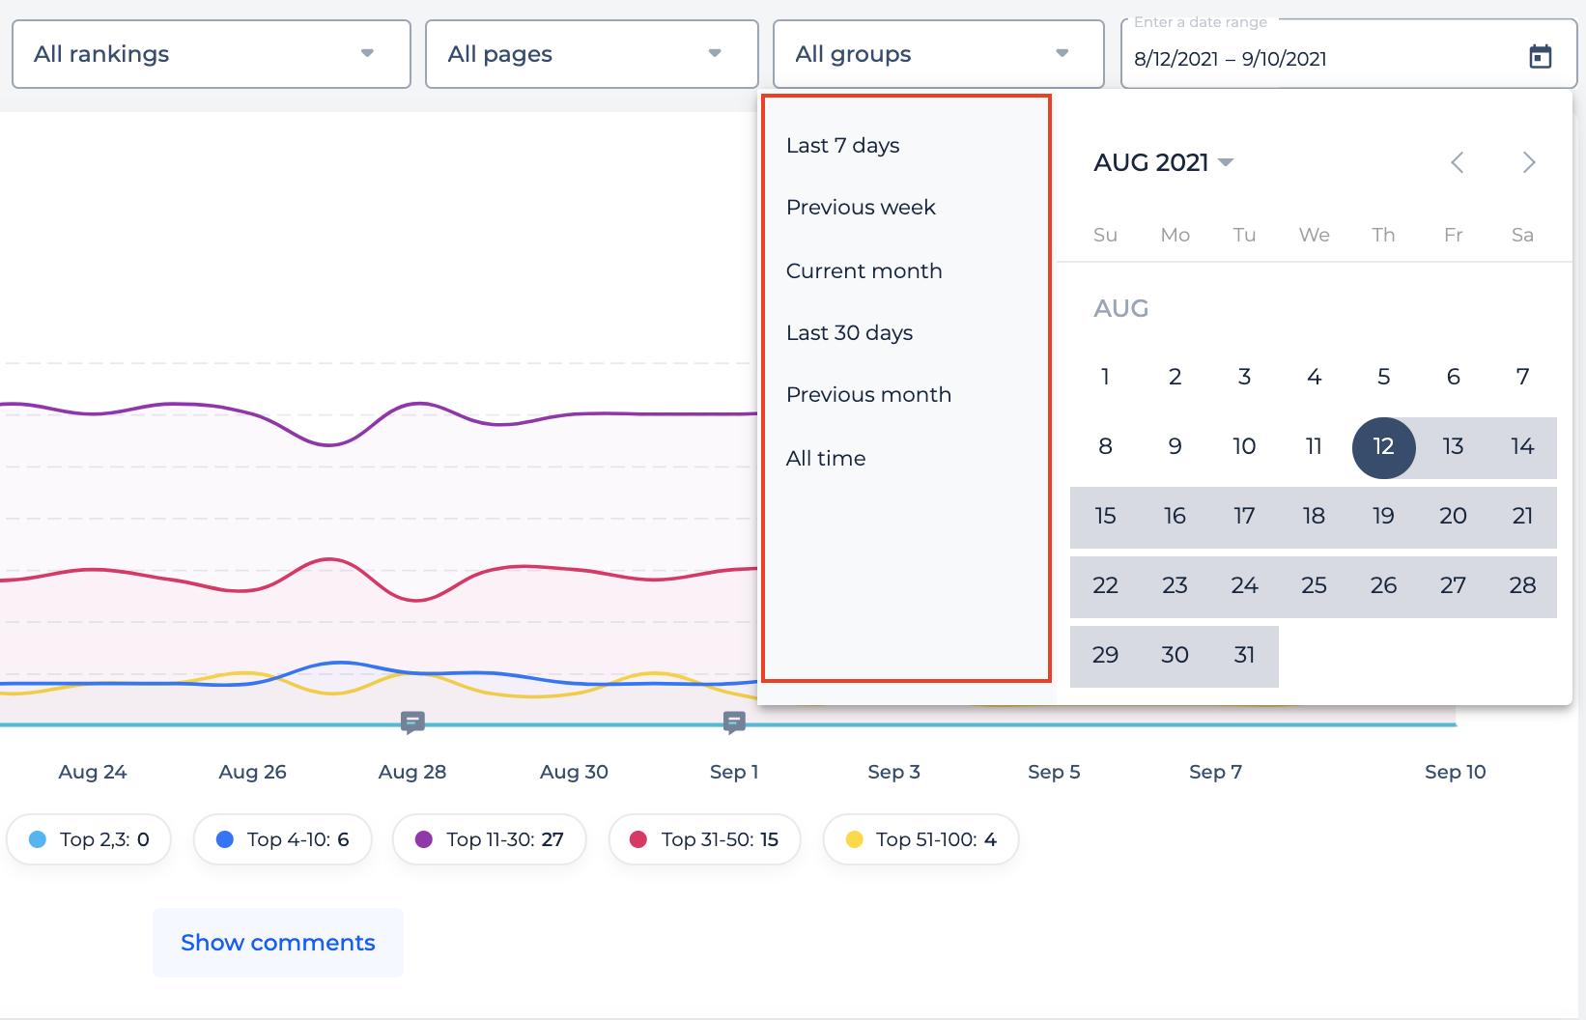Pick August 5 in the calendar
Screen dimensions: 1586x1020
[x=1383, y=377]
